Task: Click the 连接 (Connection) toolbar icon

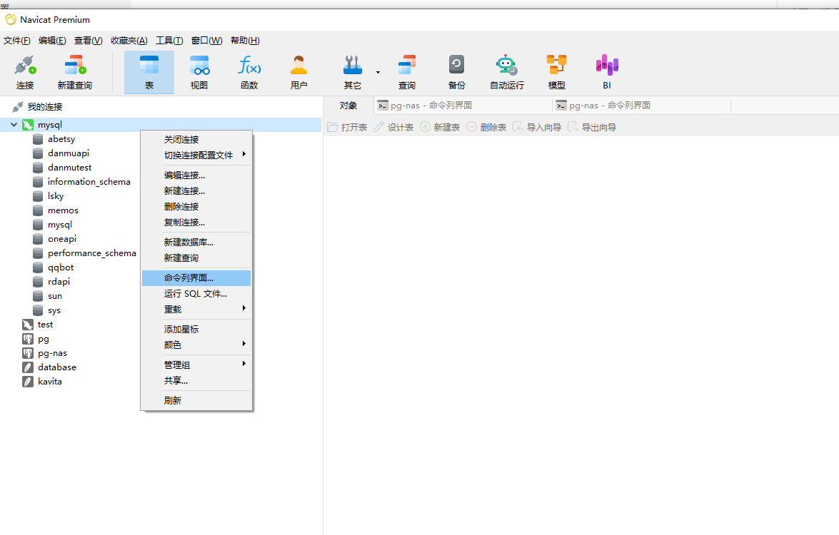Action: click(x=25, y=71)
